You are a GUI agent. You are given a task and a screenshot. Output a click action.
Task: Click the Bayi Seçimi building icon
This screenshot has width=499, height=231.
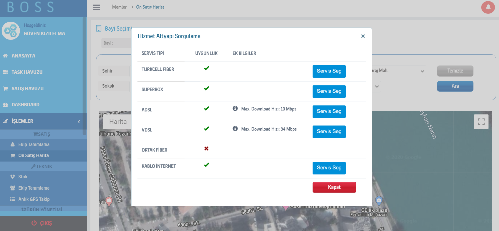99,28
